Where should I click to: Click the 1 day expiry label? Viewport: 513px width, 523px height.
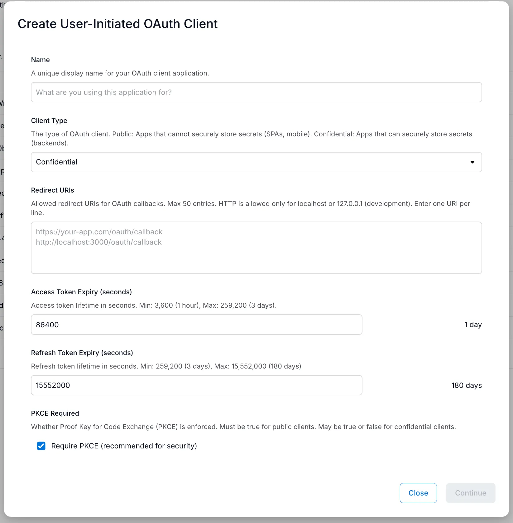tap(472, 325)
